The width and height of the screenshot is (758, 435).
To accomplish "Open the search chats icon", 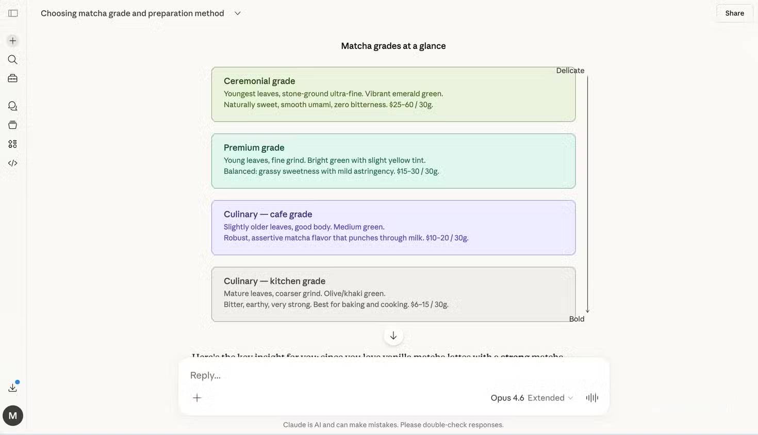I will pos(13,60).
